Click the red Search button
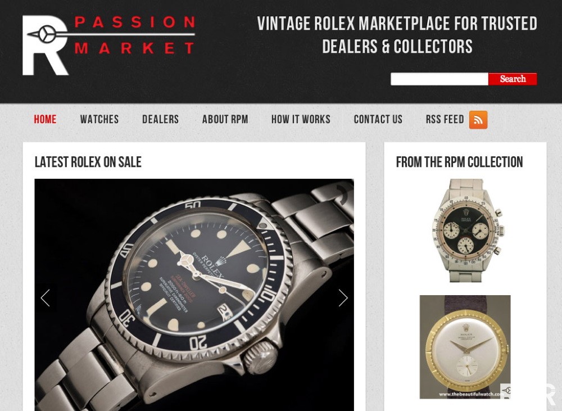Screen dimensions: 562x411 click(x=513, y=79)
